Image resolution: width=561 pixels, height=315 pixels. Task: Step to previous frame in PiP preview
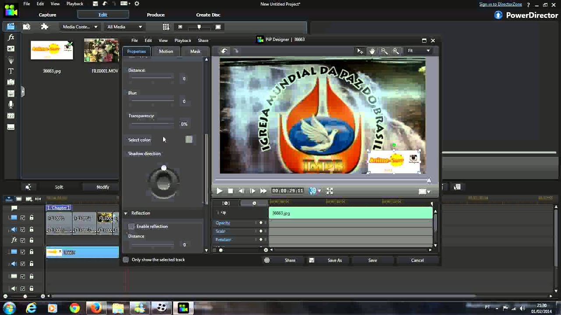(241, 191)
